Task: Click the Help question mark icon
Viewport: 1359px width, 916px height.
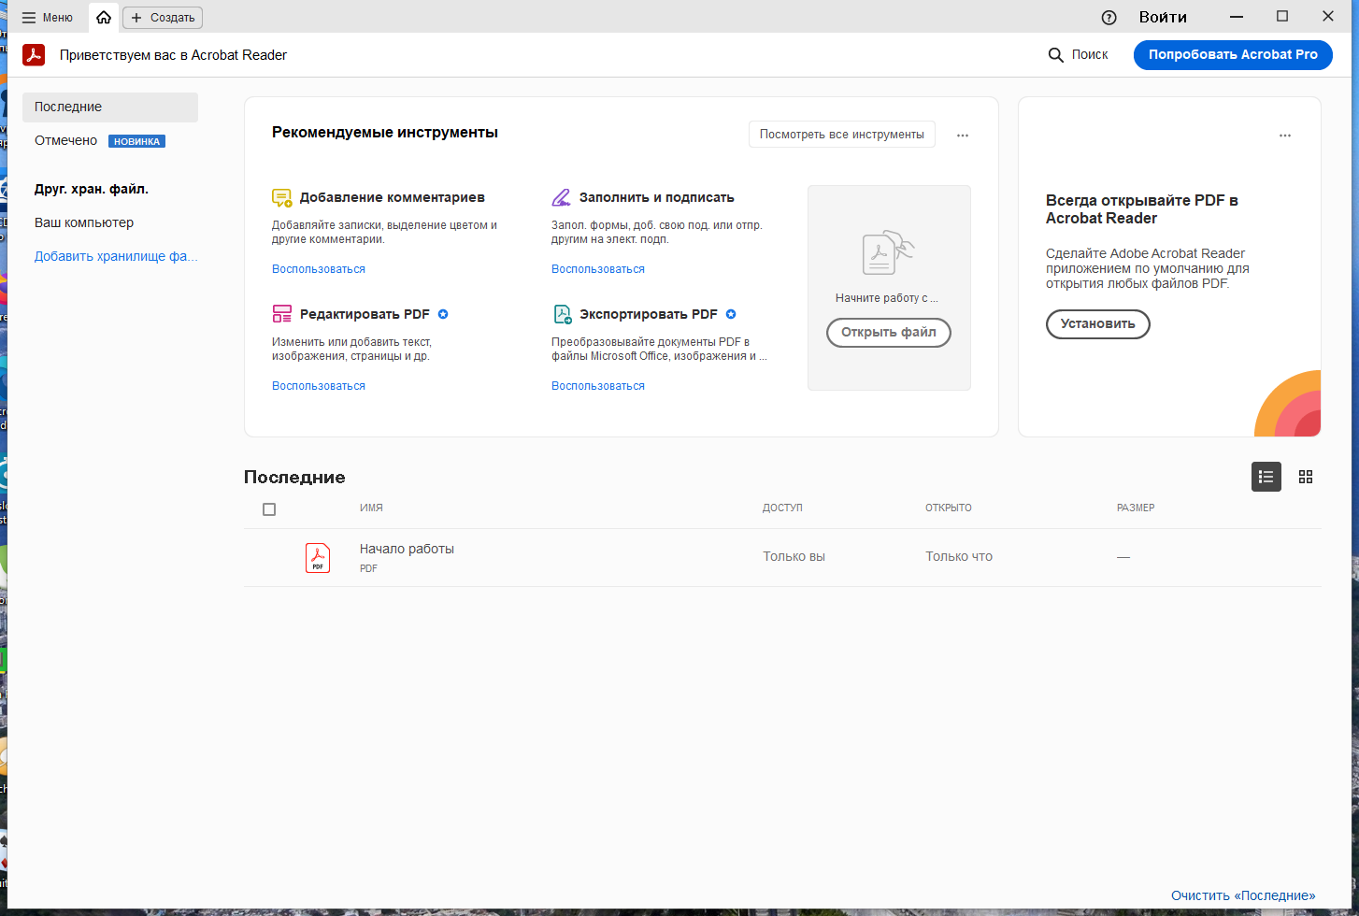Action: [1109, 17]
